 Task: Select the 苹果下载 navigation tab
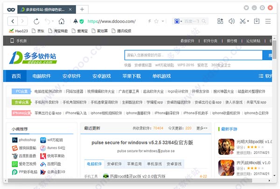pyautogui.click(x=132, y=76)
